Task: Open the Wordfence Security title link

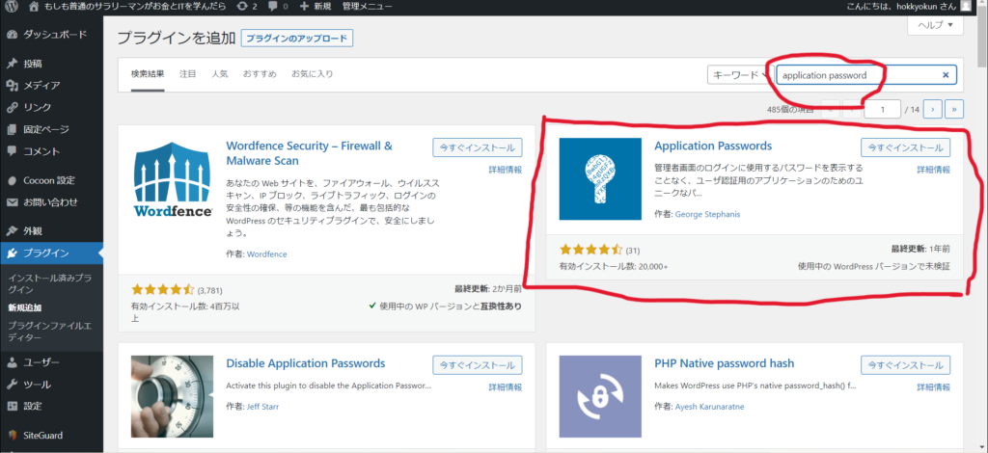Action: 310,153
